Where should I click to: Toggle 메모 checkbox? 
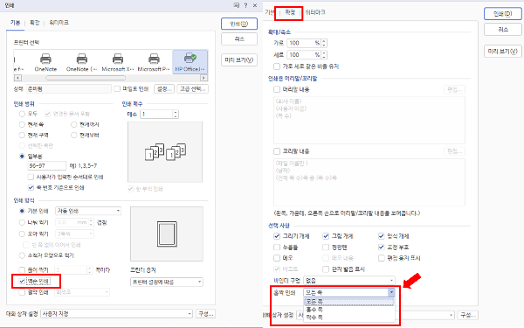(277, 258)
